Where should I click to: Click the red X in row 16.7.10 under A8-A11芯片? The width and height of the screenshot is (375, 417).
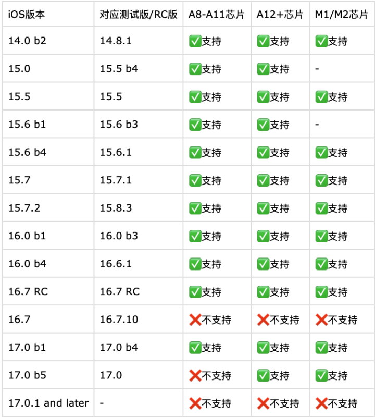195,320
